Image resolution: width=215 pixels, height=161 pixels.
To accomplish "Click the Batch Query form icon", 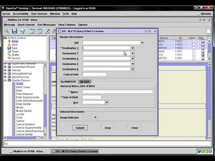I will click(x=13, y=87).
